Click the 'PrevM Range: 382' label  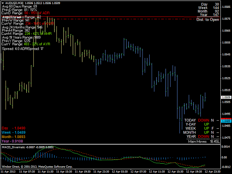[16, 30]
